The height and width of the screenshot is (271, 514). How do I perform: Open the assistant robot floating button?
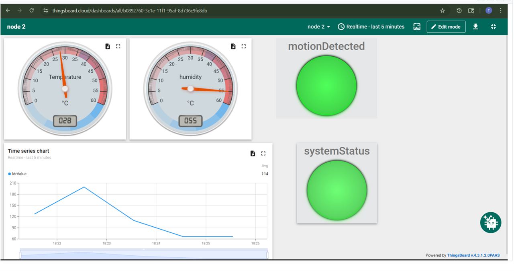[x=491, y=222]
